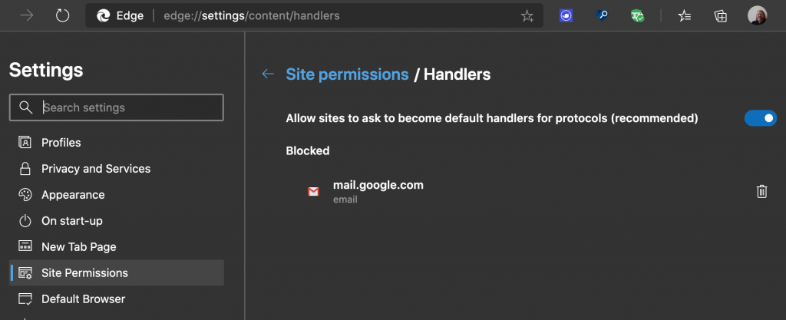Go back using arrow beside Site permissions
Viewport: 786px width, 320px height.
tap(268, 74)
